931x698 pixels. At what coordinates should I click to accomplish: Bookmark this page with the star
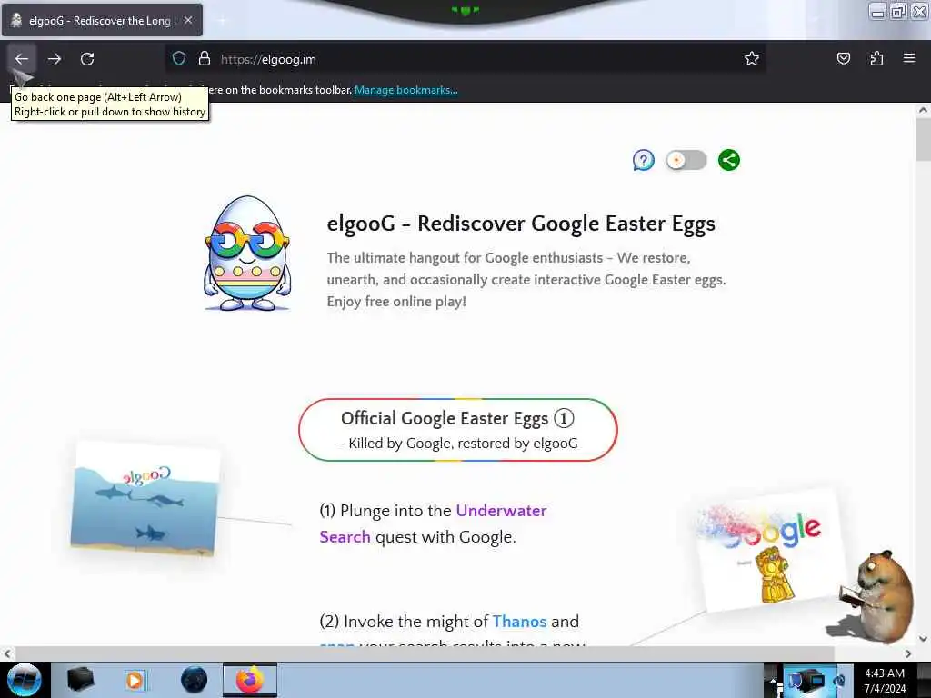click(752, 58)
